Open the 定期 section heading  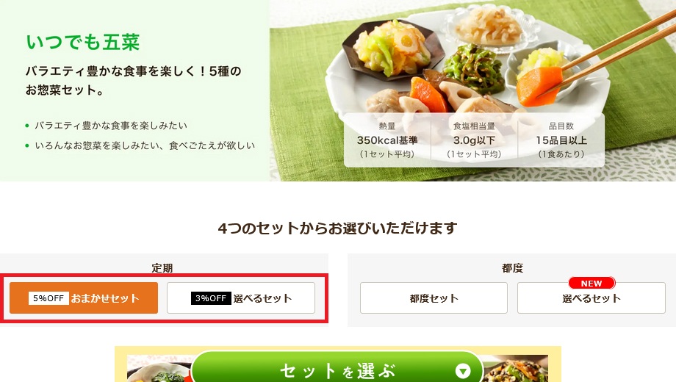pos(162,267)
